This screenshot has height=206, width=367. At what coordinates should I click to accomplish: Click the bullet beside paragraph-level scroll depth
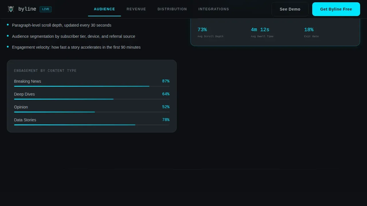point(8,25)
